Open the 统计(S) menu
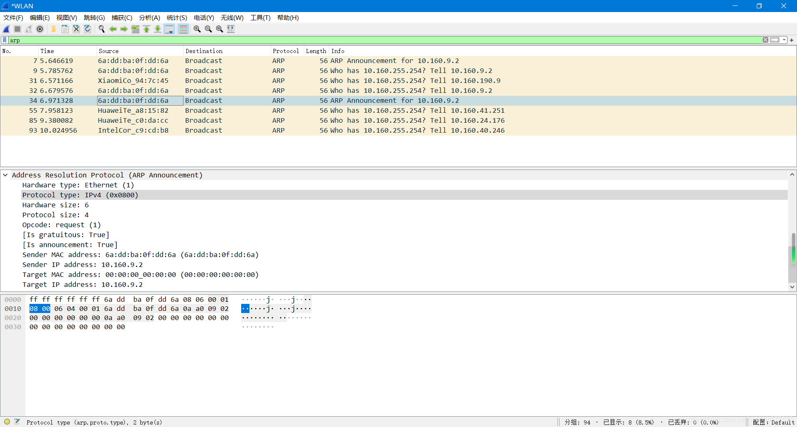 click(x=177, y=18)
